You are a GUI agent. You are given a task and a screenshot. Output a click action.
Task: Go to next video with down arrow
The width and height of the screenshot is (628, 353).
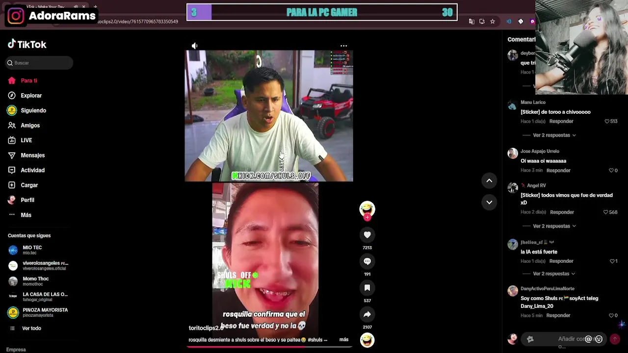tap(489, 202)
